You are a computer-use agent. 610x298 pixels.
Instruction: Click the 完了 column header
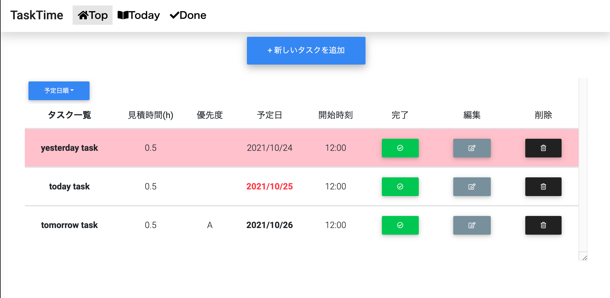(400, 115)
